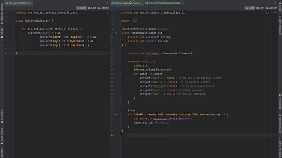The height and width of the screenshot is (158, 282).
Task: Collapse the data() function fold marker
Action: 121,74
